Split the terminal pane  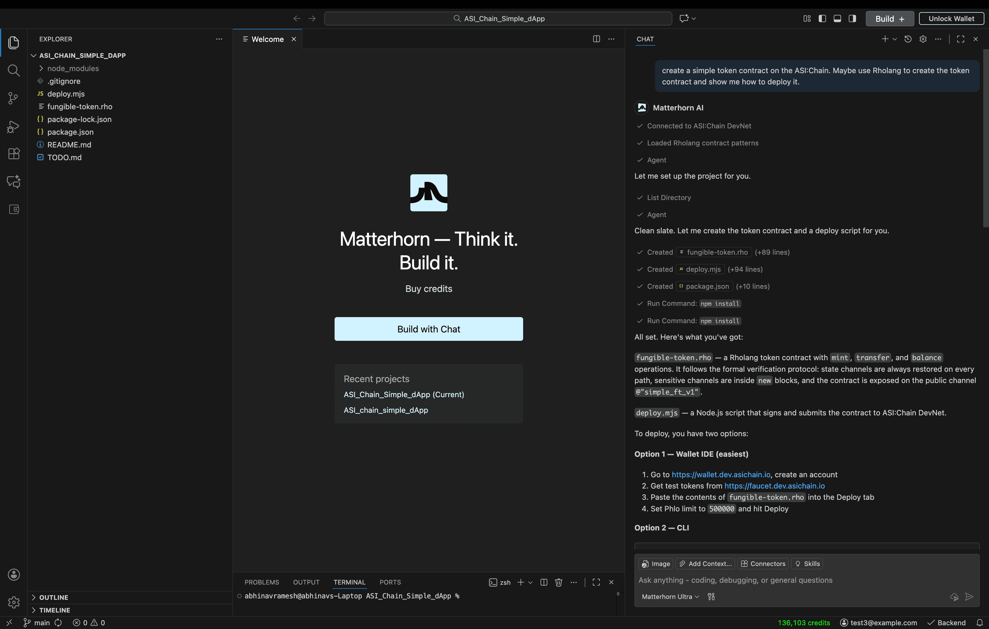pyautogui.click(x=544, y=582)
